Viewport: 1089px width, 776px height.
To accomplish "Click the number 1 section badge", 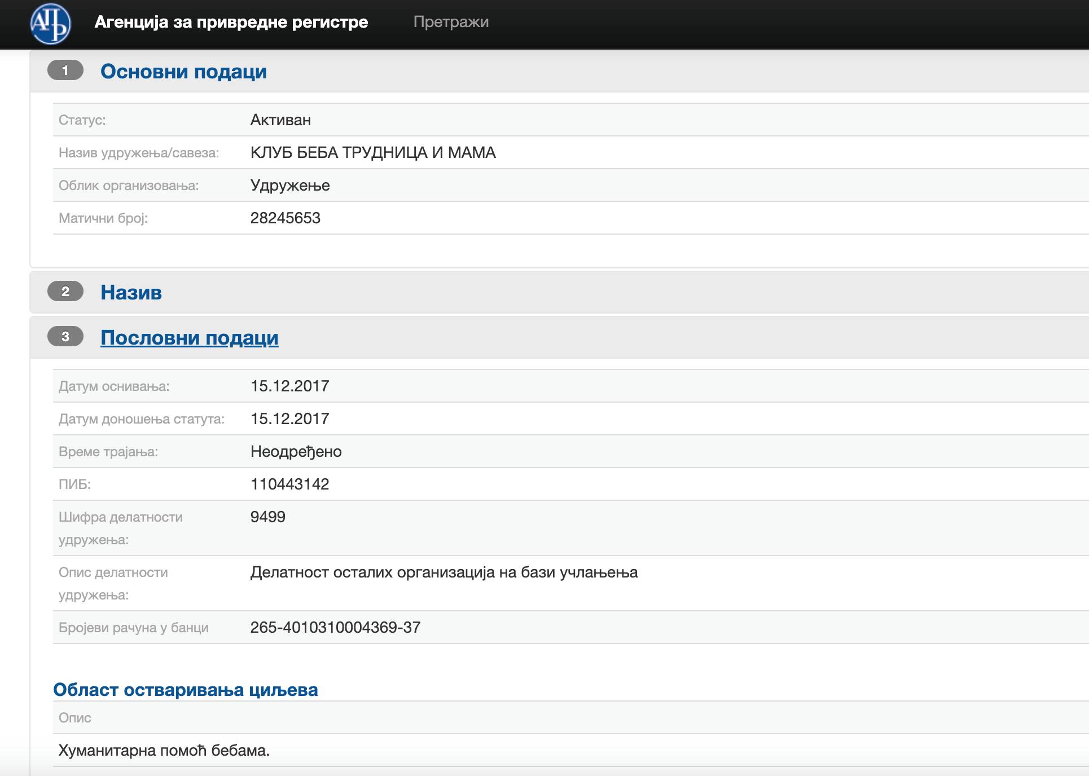I will (65, 70).
